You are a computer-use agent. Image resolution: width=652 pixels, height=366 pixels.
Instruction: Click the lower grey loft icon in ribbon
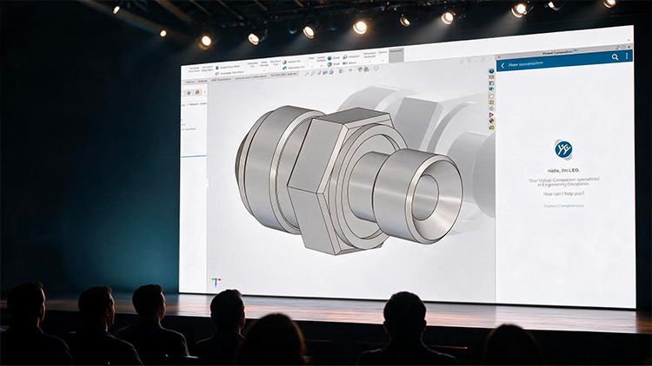(216, 74)
